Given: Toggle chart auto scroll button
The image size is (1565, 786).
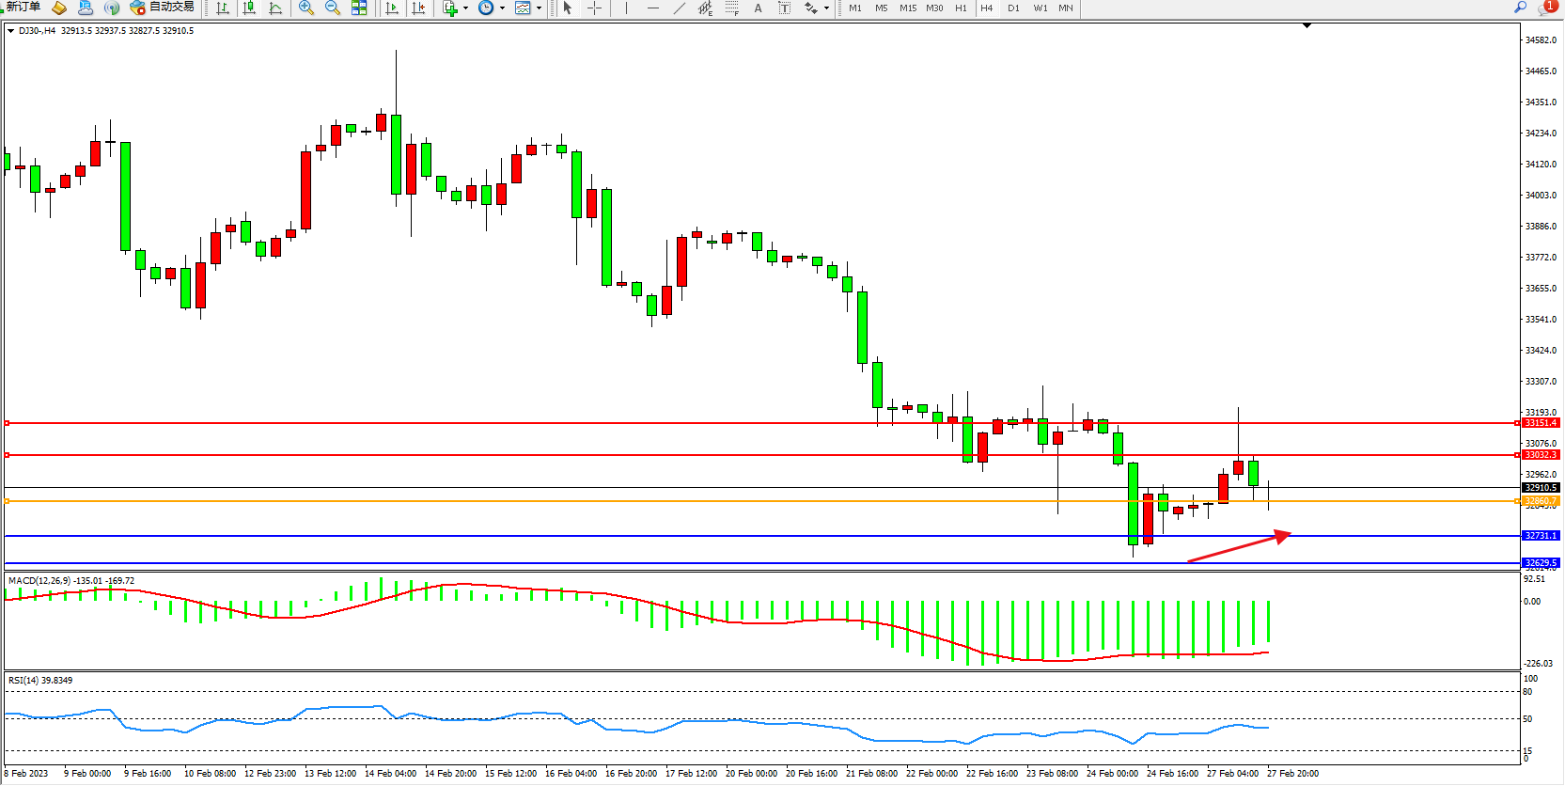Looking at the screenshot, I should pyautogui.click(x=392, y=8).
